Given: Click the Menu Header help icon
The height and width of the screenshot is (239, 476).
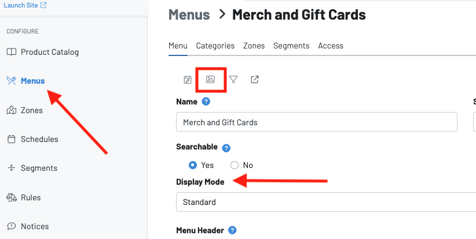Looking at the screenshot, I should (232, 230).
